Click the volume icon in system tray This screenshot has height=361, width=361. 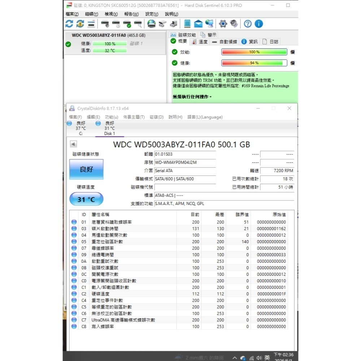coord(259,358)
